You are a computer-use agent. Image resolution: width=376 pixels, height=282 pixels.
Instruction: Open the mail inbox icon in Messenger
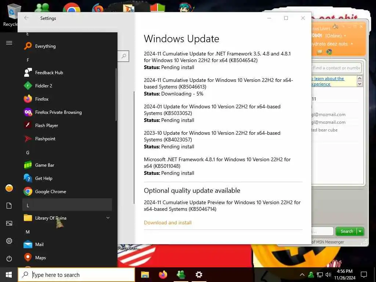click(319, 52)
